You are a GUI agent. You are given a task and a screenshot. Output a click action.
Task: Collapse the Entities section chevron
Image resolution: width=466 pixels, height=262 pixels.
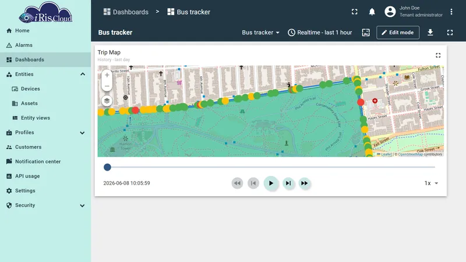[83, 75]
